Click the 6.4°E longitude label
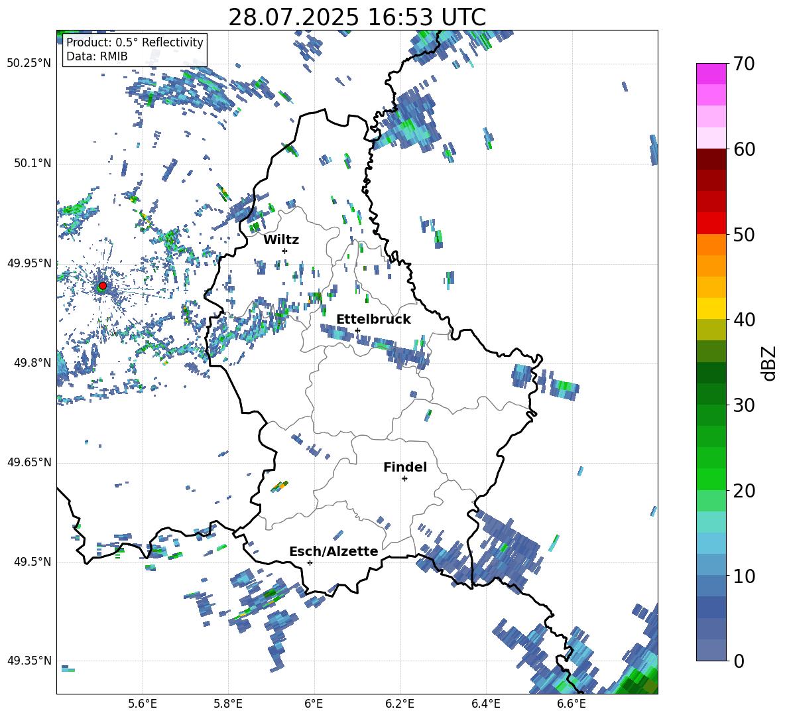The height and width of the screenshot is (717, 785). pos(485,704)
